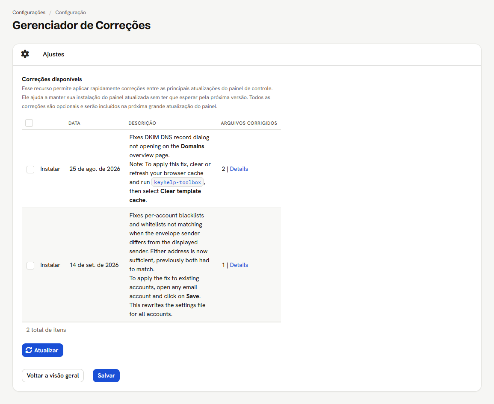Click Voltar a visão geral button
The width and height of the screenshot is (494, 404).
[x=53, y=376]
